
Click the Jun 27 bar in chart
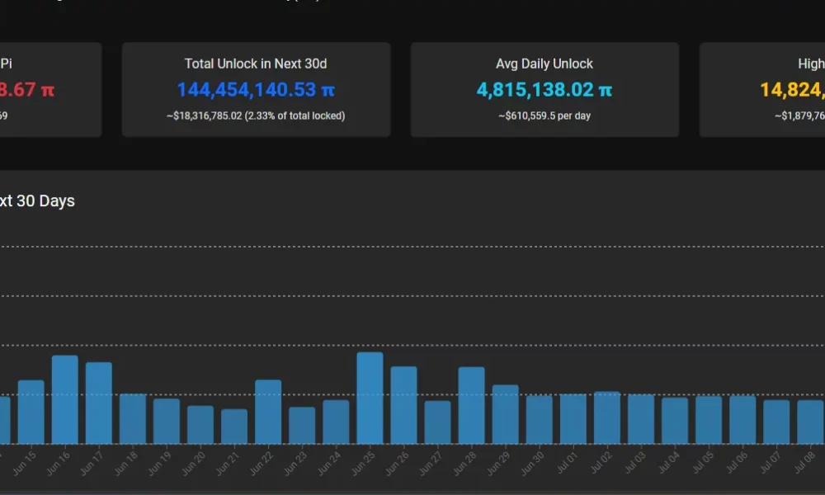click(438, 422)
